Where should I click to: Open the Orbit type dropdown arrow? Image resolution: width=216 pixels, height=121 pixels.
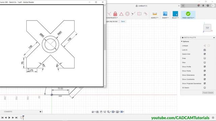(95, 112)
